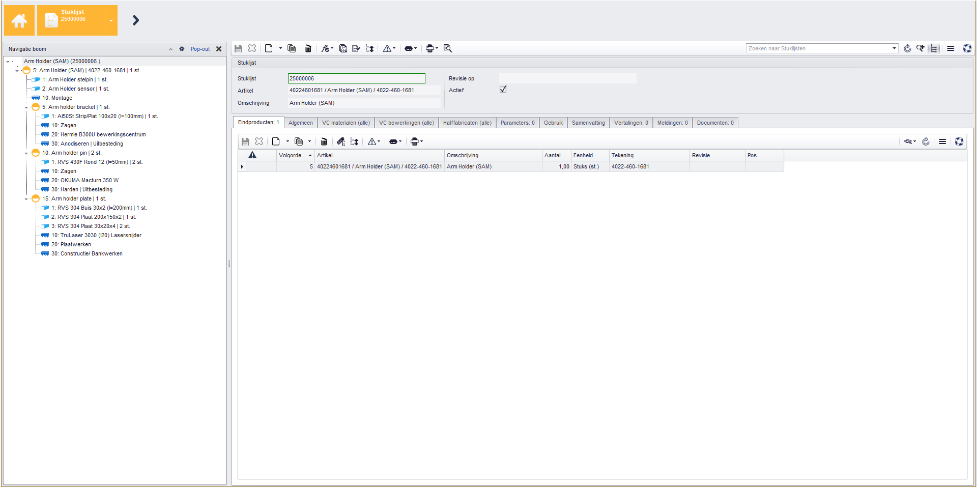Click new row icon in Eindproducten toolbar
The height and width of the screenshot is (487, 977).
(276, 141)
